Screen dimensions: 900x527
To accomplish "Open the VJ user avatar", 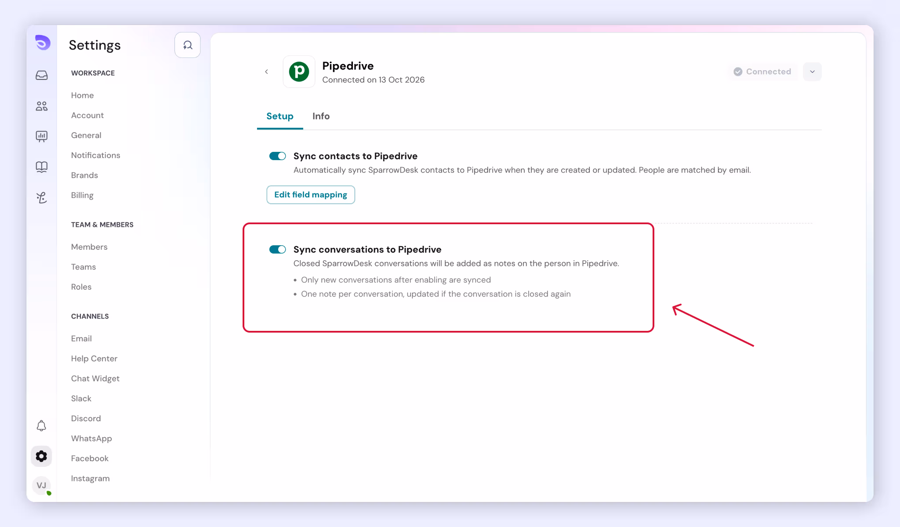I will point(41,485).
